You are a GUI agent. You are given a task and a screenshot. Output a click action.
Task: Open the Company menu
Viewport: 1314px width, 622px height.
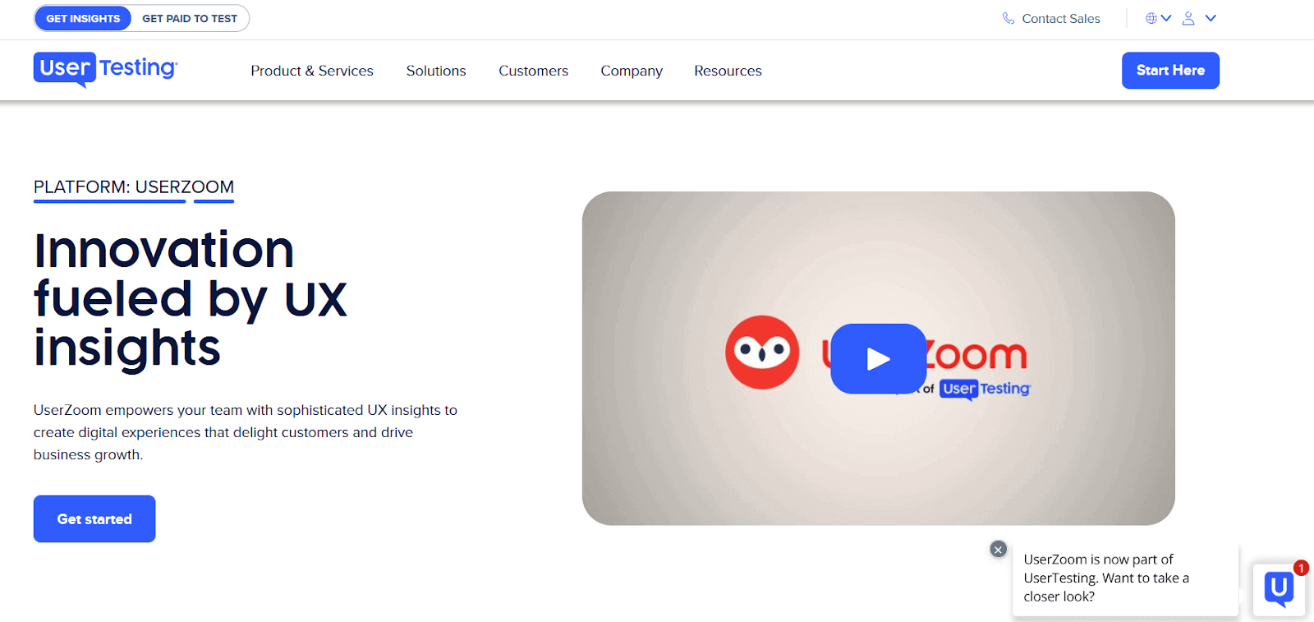(632, 71)
